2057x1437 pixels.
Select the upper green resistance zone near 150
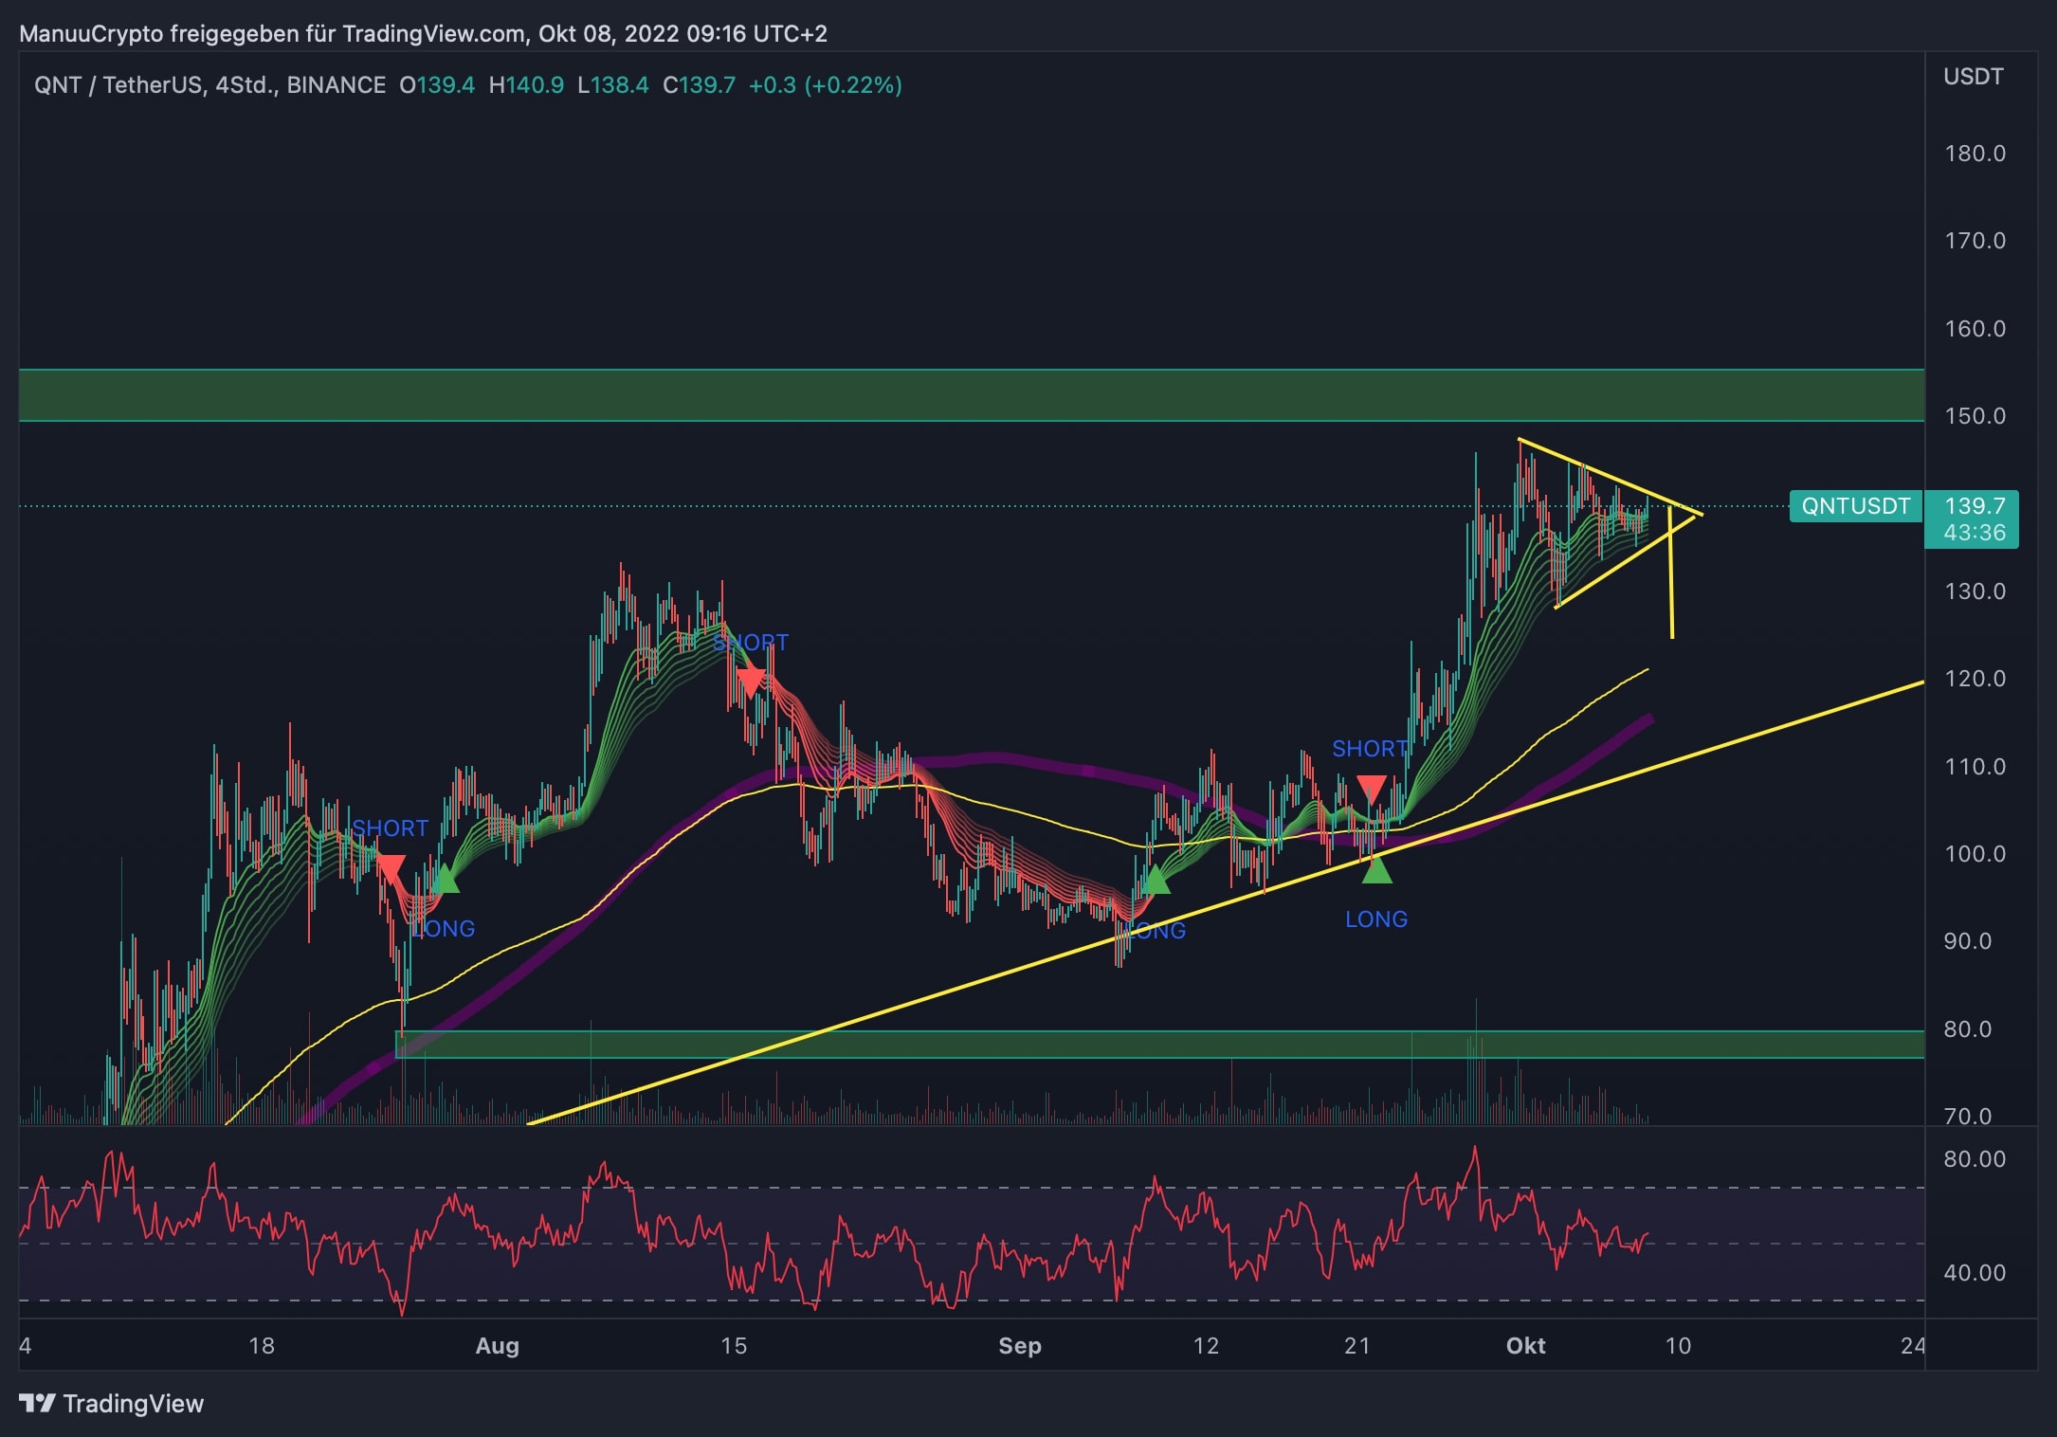coord(948,394)
